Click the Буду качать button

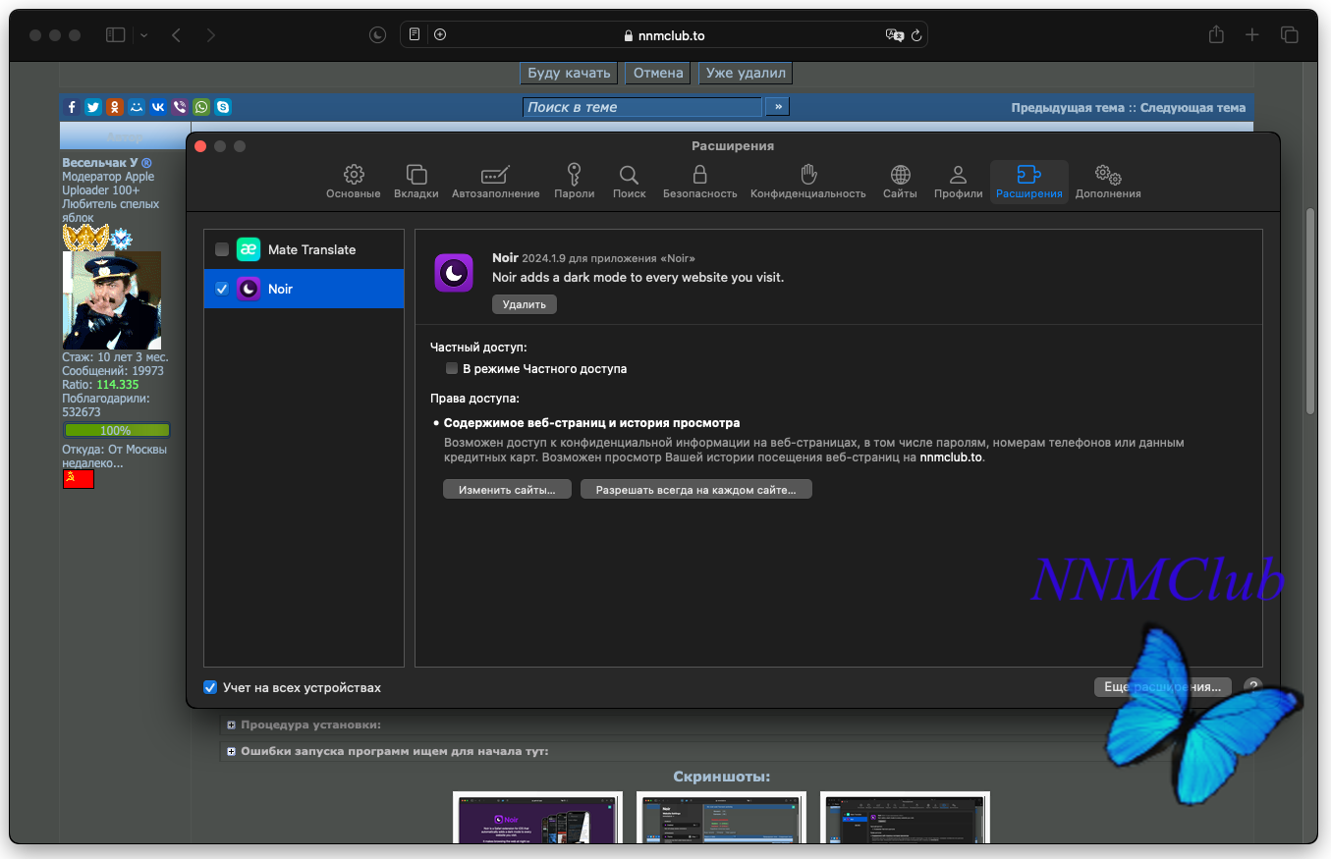point(569,73)
